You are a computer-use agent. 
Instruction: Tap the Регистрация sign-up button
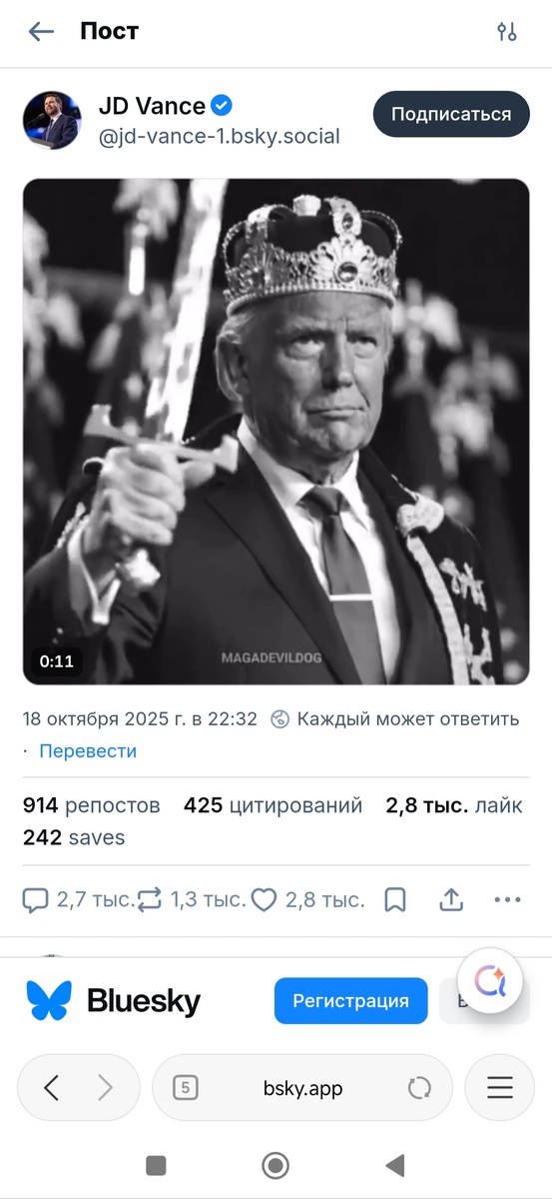coord(351,1000)
